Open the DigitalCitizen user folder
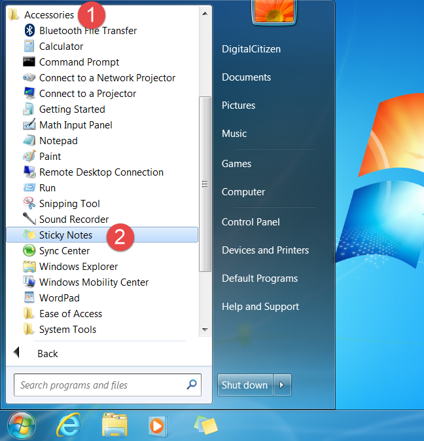The width and height of the screenshot is (424, 441). click(251, 49)
